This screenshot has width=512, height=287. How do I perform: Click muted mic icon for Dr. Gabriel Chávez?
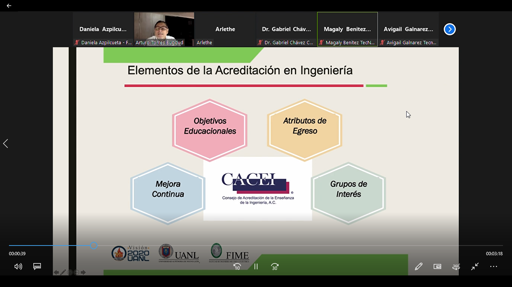(260, 43)
